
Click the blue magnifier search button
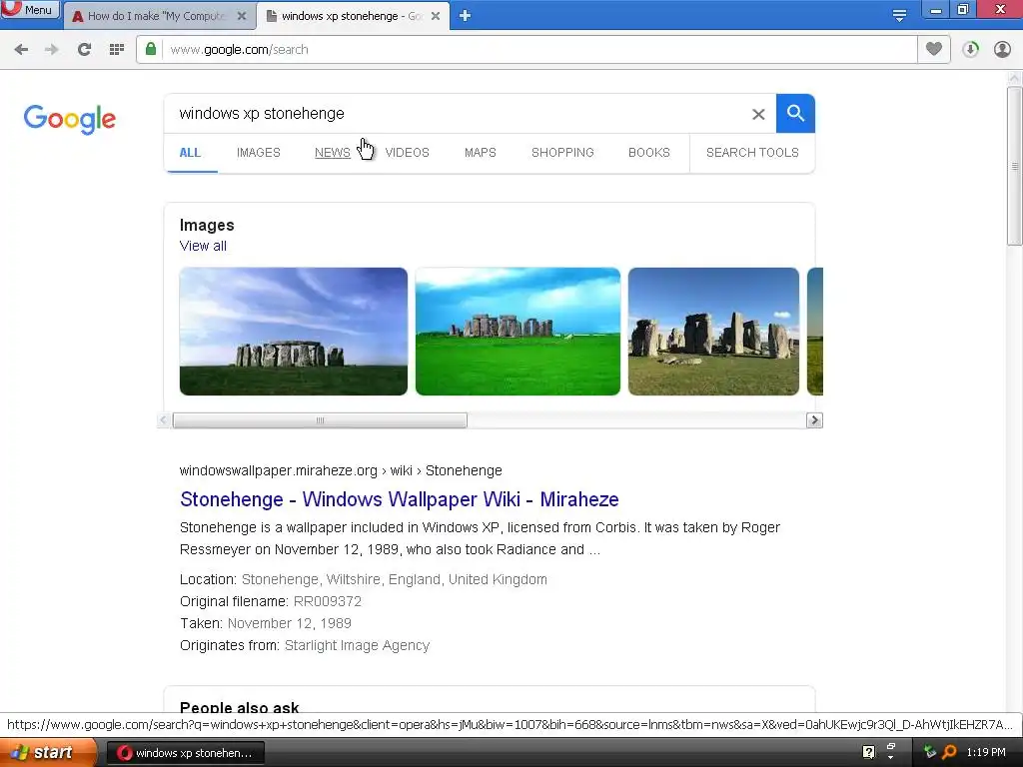point(795,114)
